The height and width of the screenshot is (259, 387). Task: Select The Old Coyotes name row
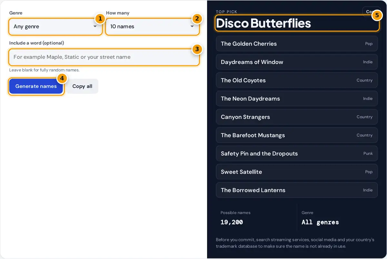[297, 81]
